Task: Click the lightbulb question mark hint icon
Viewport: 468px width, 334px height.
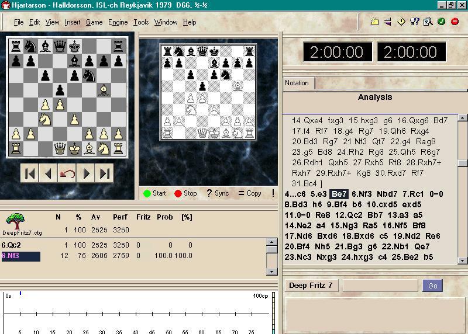Action: [x=415, y=22]
